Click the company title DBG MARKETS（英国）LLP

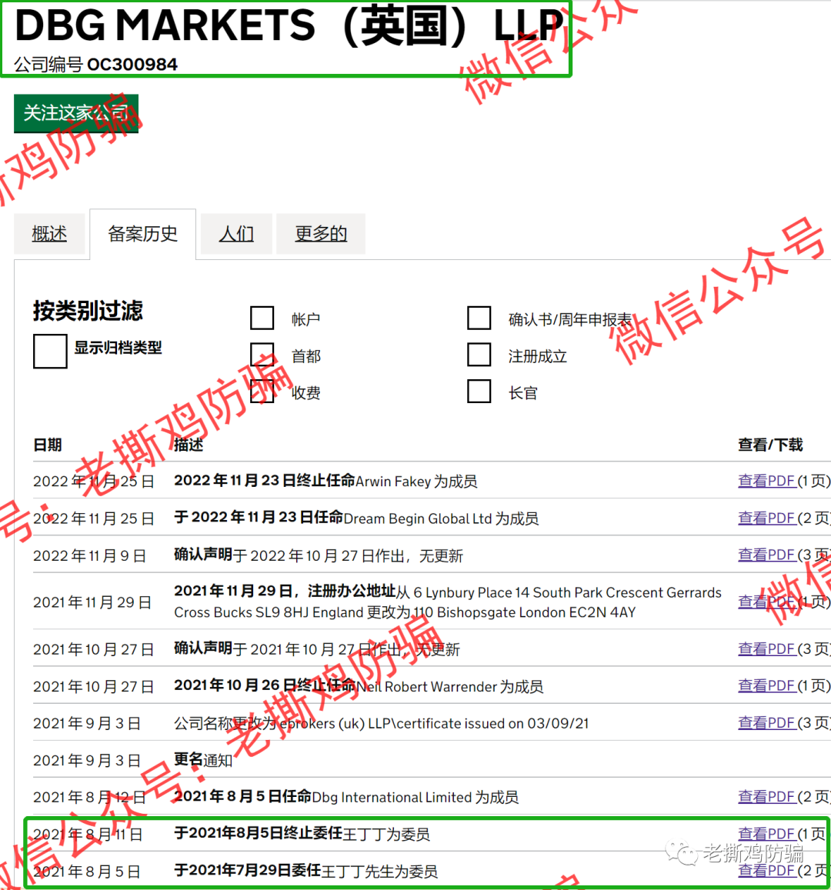[x=289, y=25]
